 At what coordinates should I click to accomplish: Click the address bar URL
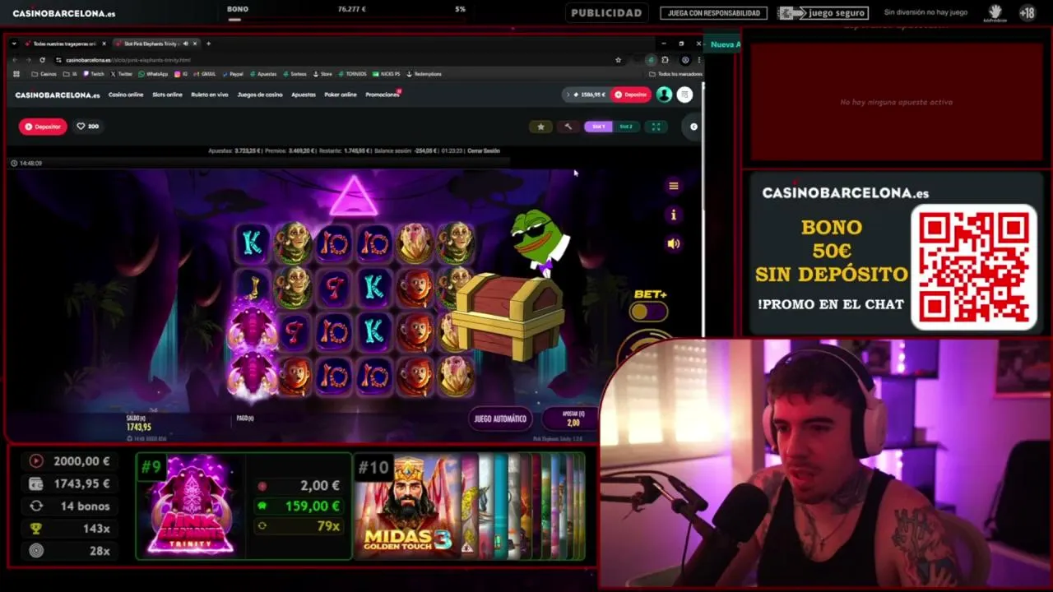pos(128,60)
